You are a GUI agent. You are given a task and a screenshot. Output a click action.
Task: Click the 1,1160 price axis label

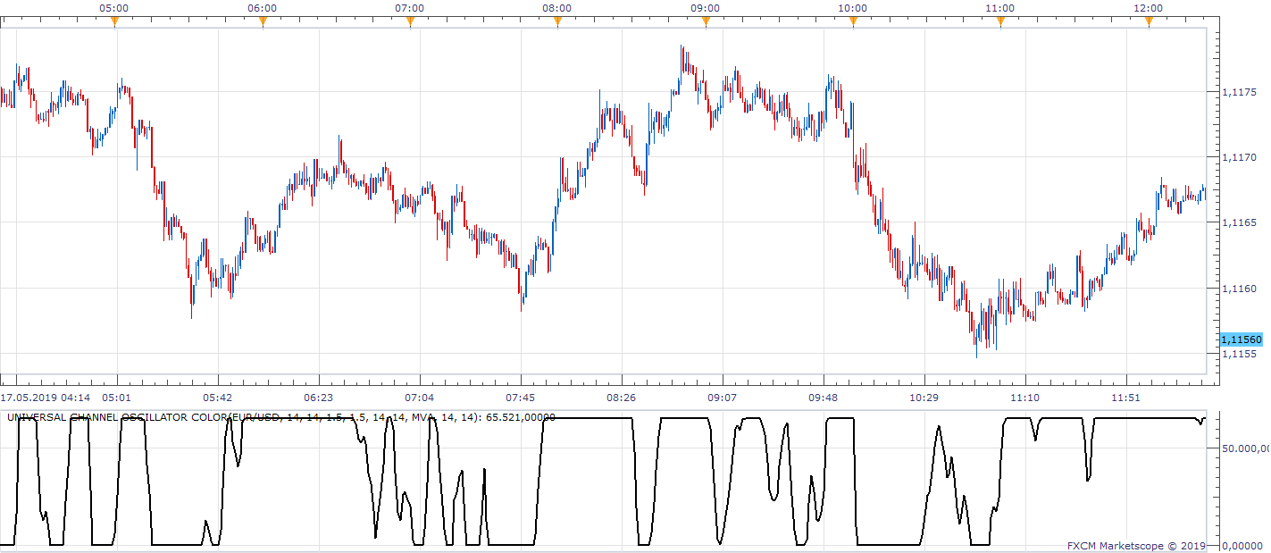(x=1239, y=289)
